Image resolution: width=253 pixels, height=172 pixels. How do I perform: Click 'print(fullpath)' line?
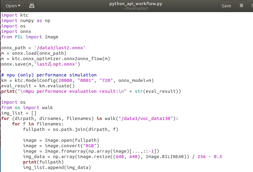click(x=43, y=162)
